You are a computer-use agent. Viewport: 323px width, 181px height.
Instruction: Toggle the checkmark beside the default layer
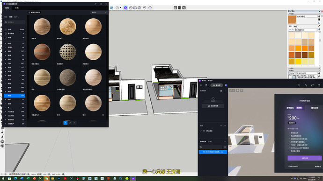201,131
